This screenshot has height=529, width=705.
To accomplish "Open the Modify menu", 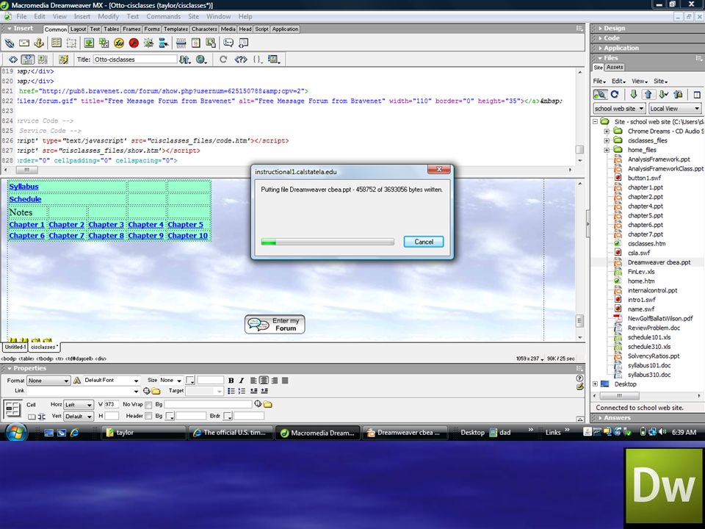I will click(109, 17).
